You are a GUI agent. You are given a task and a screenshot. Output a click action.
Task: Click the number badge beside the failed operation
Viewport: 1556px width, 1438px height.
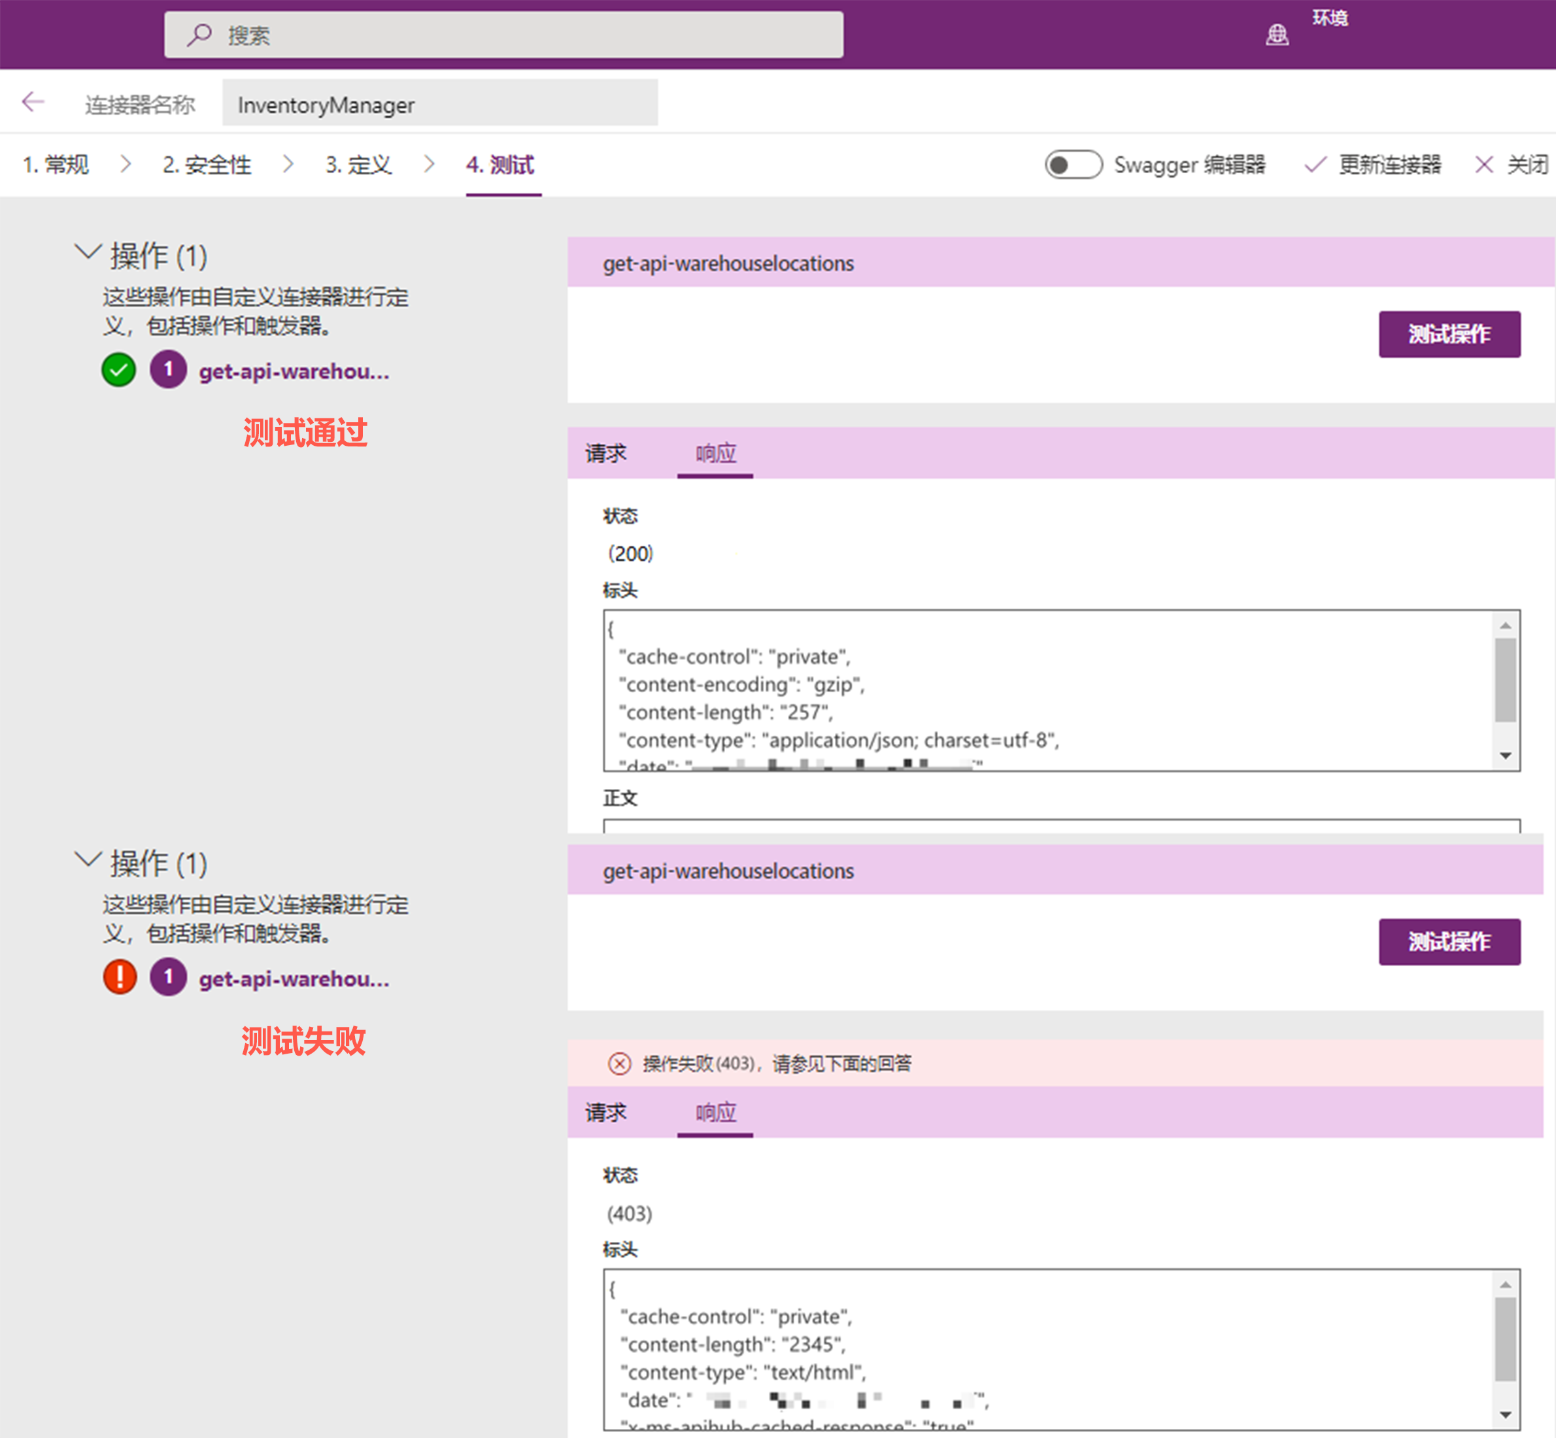coord(168,977)
